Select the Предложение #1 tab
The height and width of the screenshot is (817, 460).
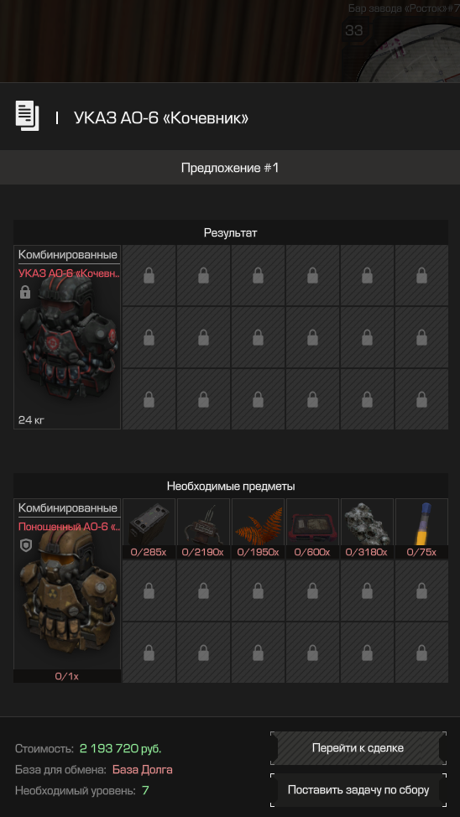[x=230, y=168]
